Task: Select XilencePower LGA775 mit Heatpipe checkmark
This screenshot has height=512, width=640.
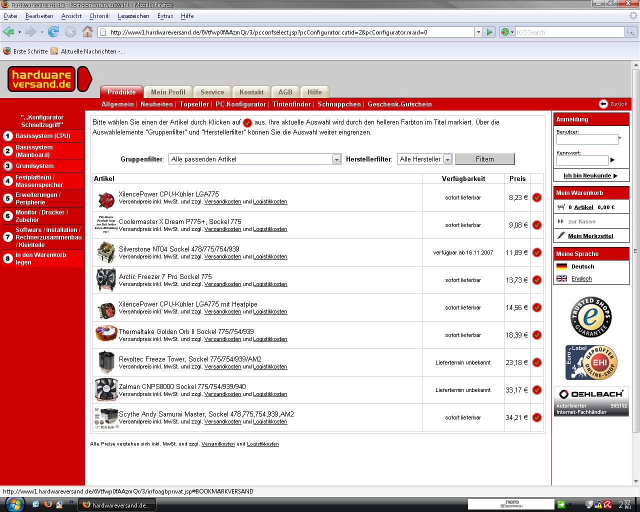Action: 537,307
